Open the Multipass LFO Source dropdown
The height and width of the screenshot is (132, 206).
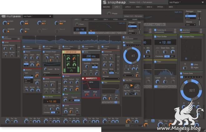pos(132,33)
